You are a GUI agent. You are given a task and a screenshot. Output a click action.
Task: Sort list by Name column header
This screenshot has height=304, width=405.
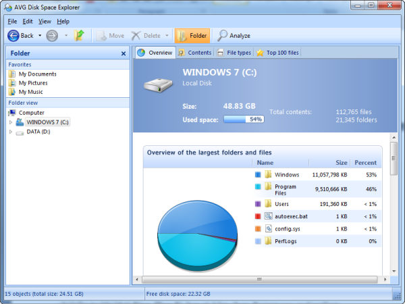click(x=281, y=163)
